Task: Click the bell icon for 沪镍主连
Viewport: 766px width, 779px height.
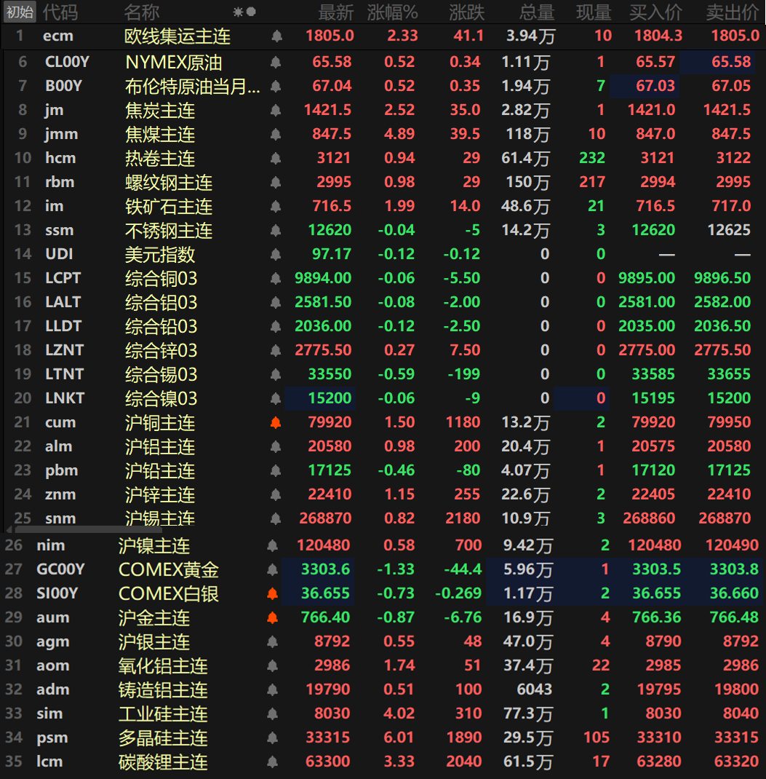Action: pos(272,545)
